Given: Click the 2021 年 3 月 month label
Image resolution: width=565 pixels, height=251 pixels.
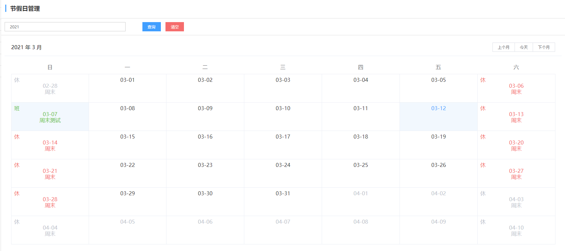Looking at the screenshot, I should [x=26, y=47].
